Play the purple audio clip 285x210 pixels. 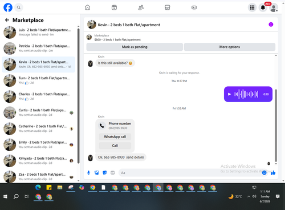pyautogui.click(x=229, y=94)
